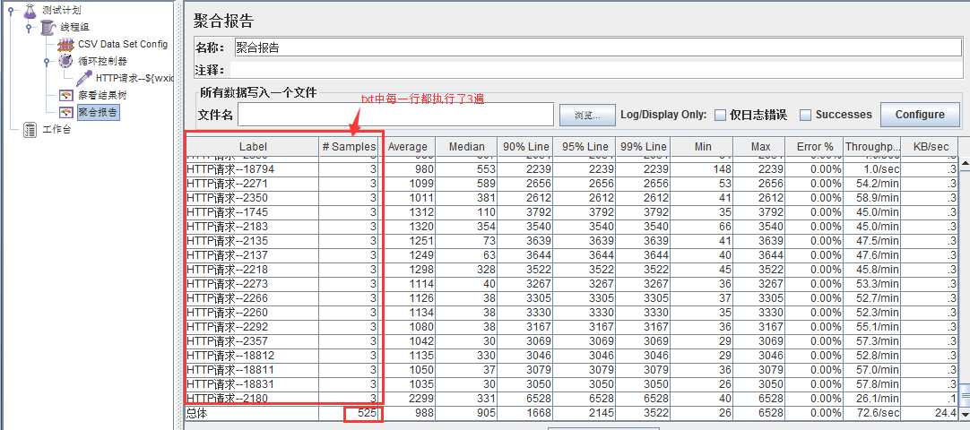Viewport: 970px width, 430px height.
Task: Click the 总体 total row label
Action: pyautogui.click(x=196, y=413)
